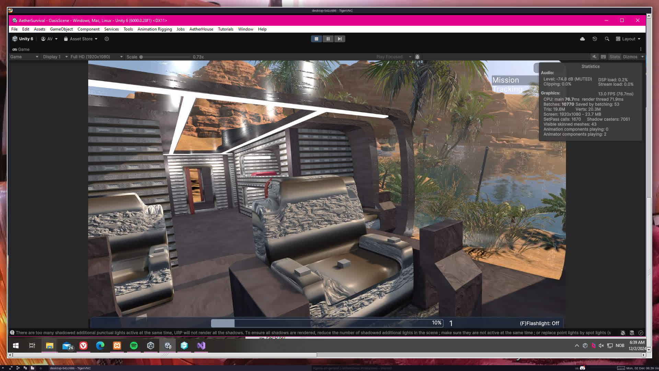Open Spotify from the Windows taskbar

pyautogui.click(x=134, y=346)
